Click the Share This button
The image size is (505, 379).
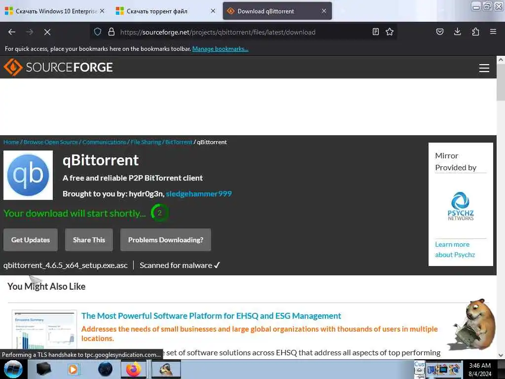pyautogui.click(x=89, y=240)
